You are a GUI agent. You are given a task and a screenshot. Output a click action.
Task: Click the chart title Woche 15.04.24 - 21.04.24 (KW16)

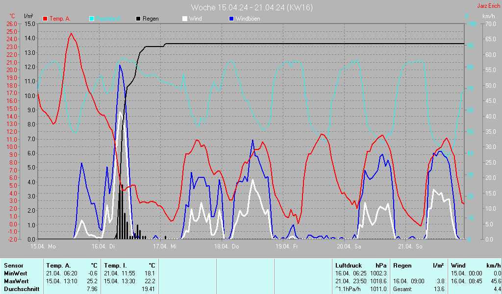[252, 7]
